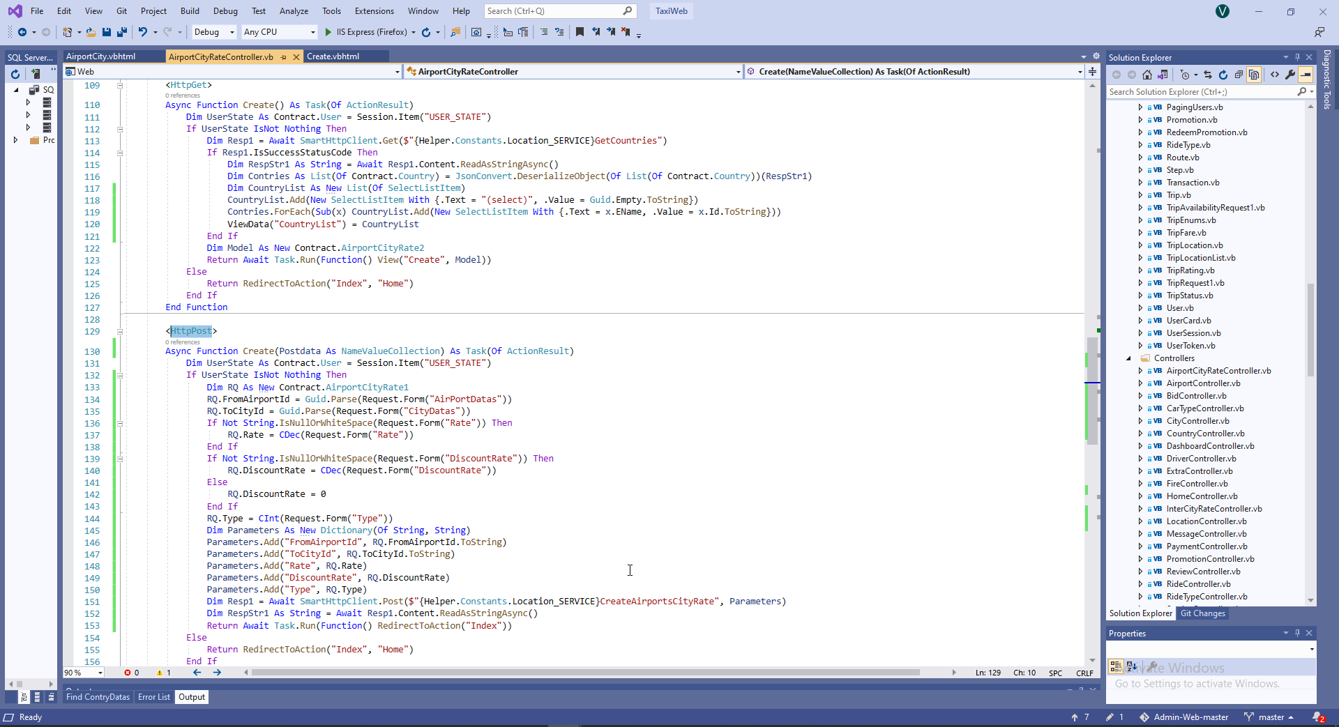Sync with Active Document in Solution Explorer

(1208, 75)
